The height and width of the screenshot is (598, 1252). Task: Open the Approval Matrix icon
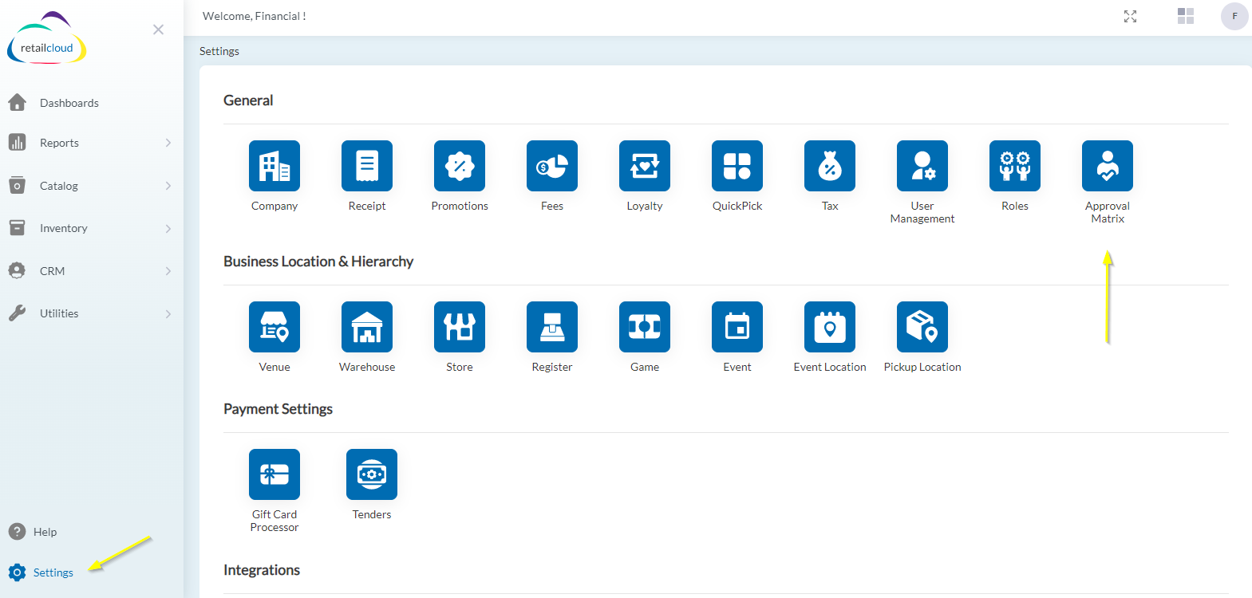pos(1108,166)
